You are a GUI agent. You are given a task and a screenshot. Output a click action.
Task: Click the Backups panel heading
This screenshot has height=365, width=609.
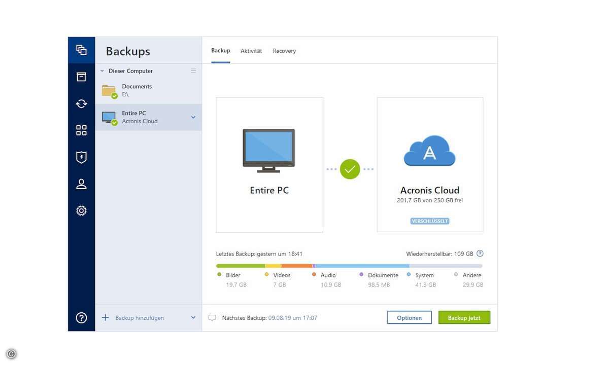(128, 51)
